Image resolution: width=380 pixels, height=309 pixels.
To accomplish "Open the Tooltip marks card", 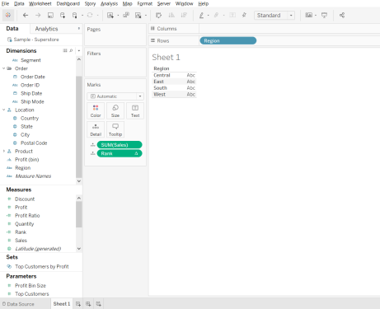I will point(115,129).
